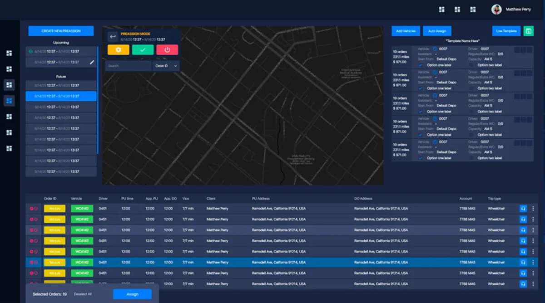545x303 pixels.
Task: Click the headset icon in highlighted blue order row
Action: (523, 262)
